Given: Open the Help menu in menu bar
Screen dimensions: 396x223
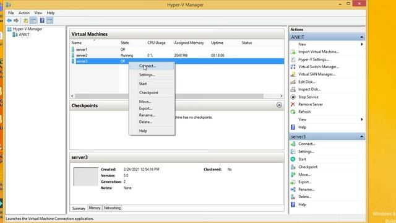Looking at the screenshot, I should click(51, 13).
